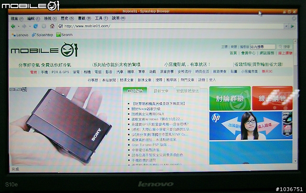Open the Search bookmark
This screenshot has width=306, height=193.
tap(65, 35)
